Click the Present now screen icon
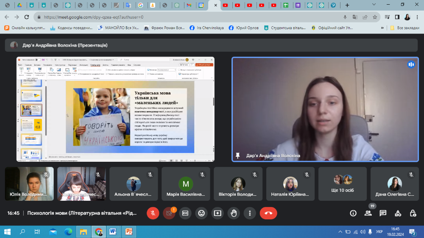 pyautogui.click(x=218, y=213)
